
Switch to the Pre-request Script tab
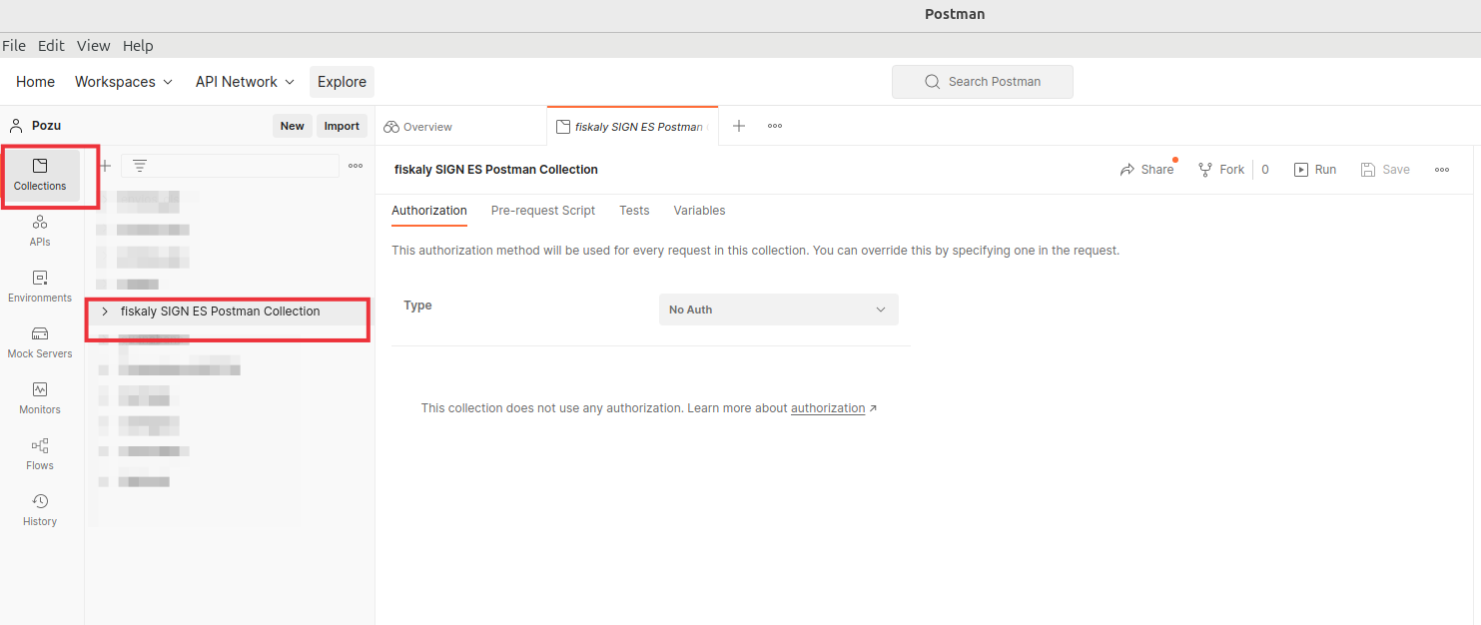pyautogui.click(x=542, y=211)
